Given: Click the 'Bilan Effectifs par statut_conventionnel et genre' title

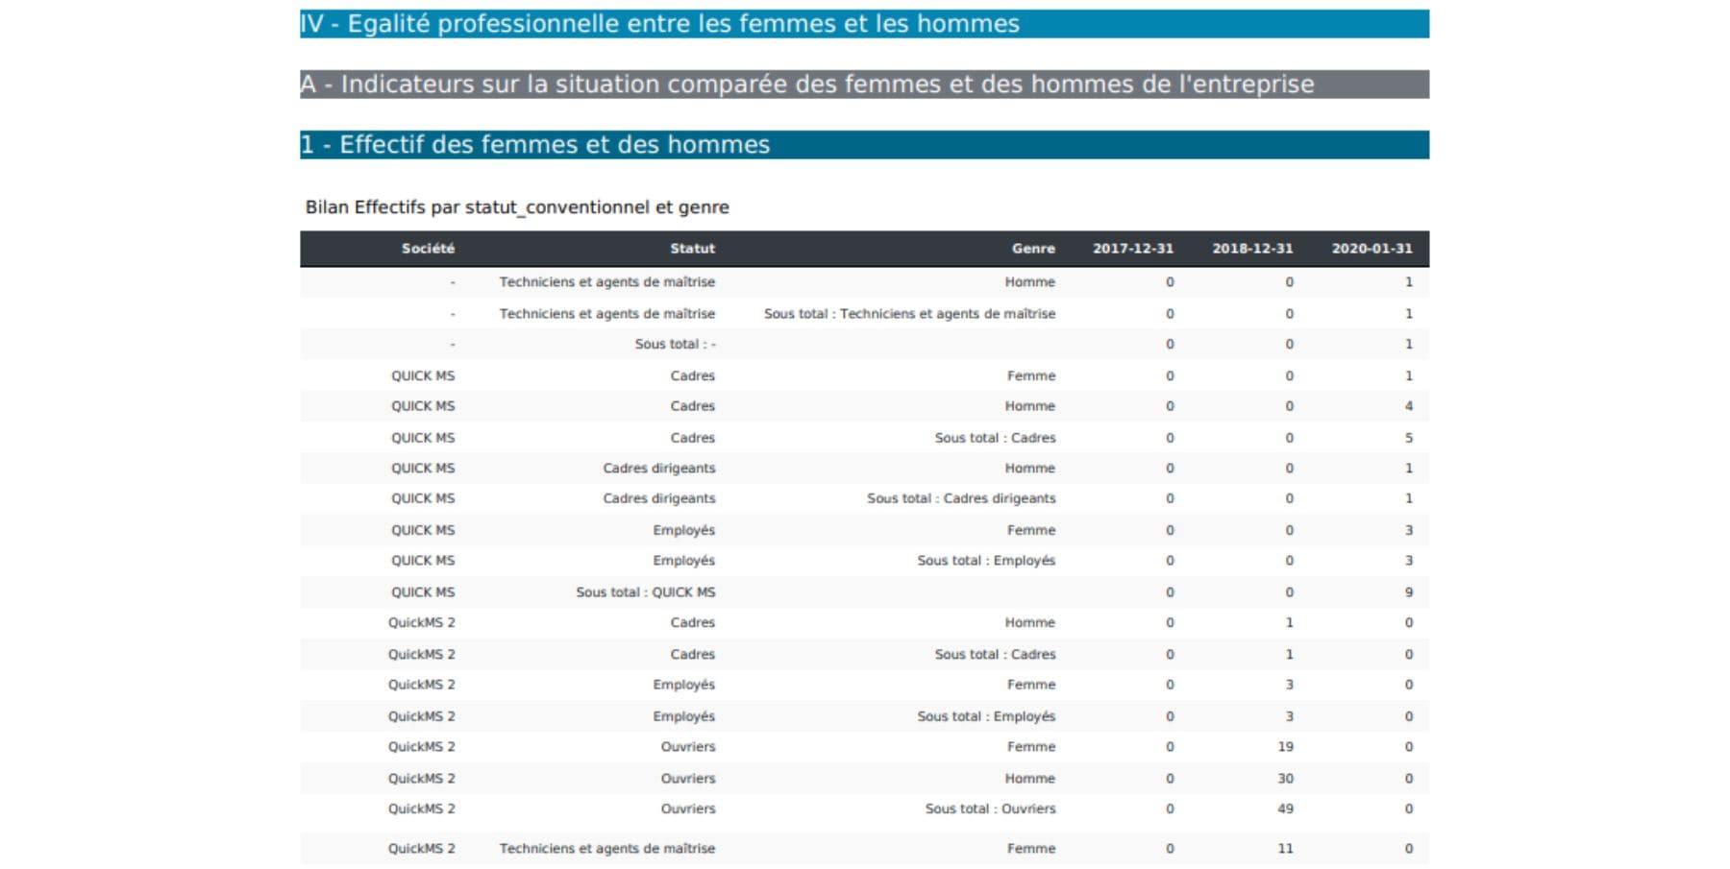Looking at the screenshot, I should point(517,207).
